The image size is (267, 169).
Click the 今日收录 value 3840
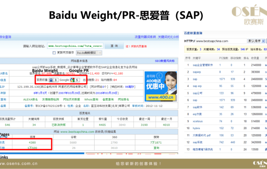122,125
